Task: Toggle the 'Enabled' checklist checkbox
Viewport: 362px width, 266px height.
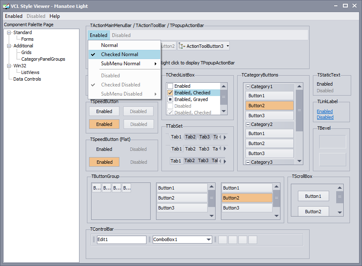Action: click(x=170, y=86)
